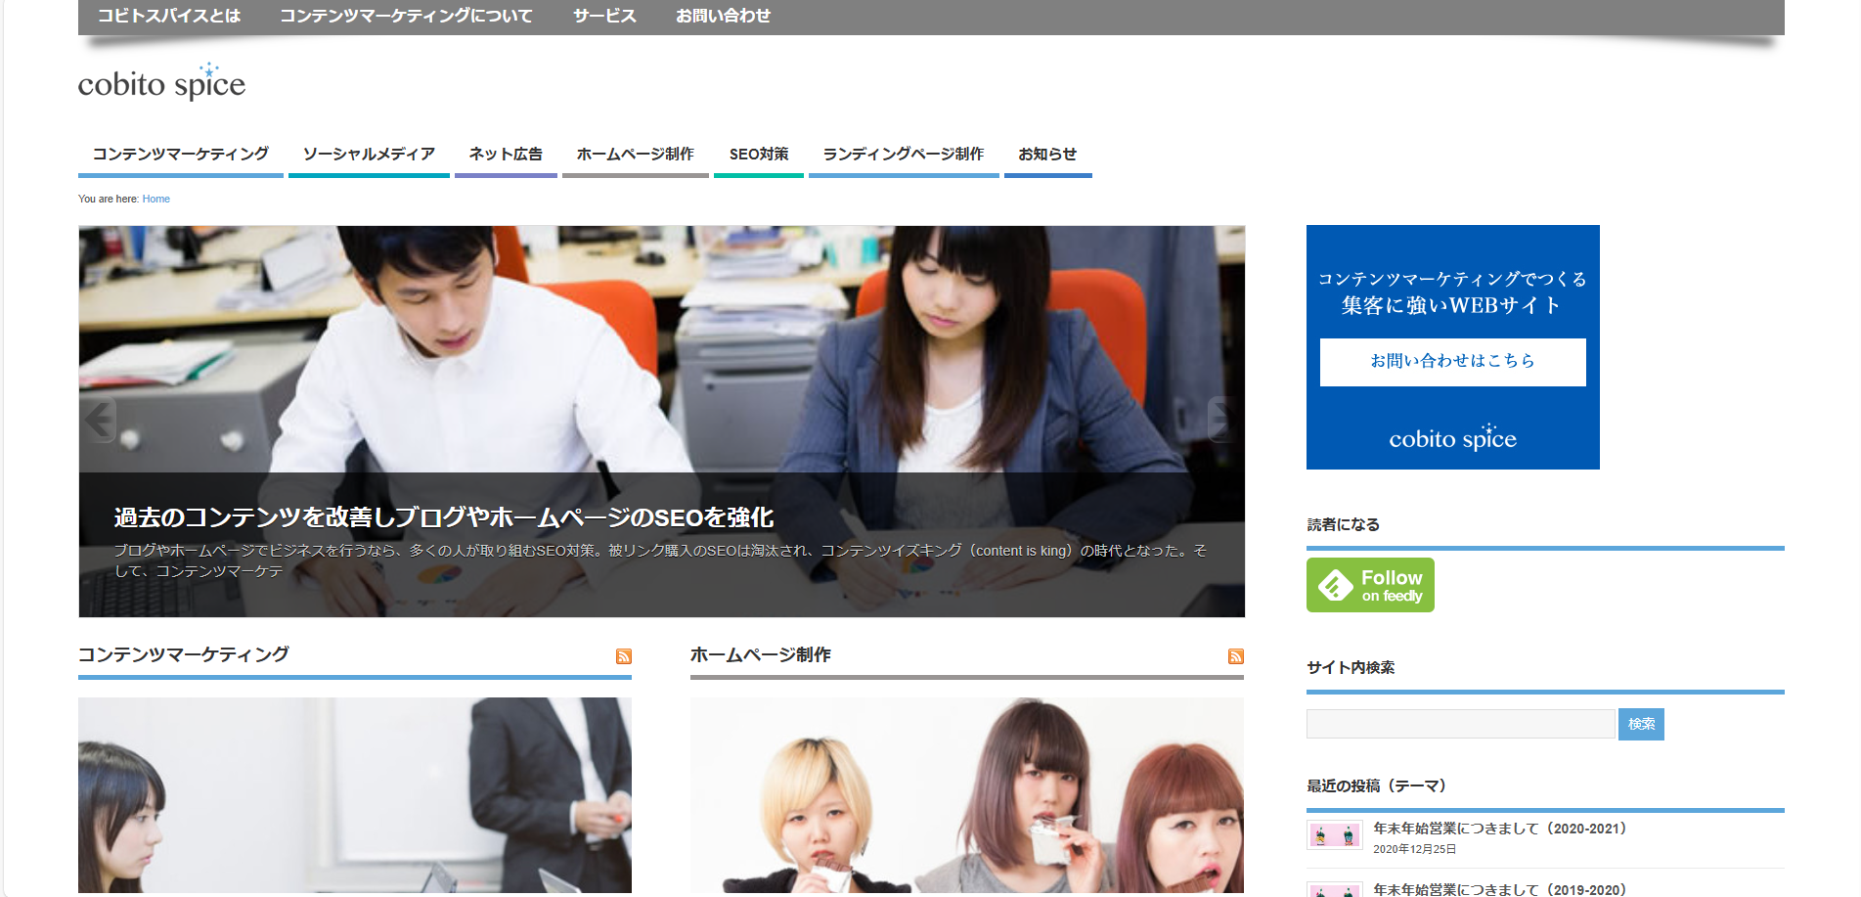The height and width of the screenshot is (897, 1861).
Task: Click the Home breadcrumb link
Action: coord(156,199)
